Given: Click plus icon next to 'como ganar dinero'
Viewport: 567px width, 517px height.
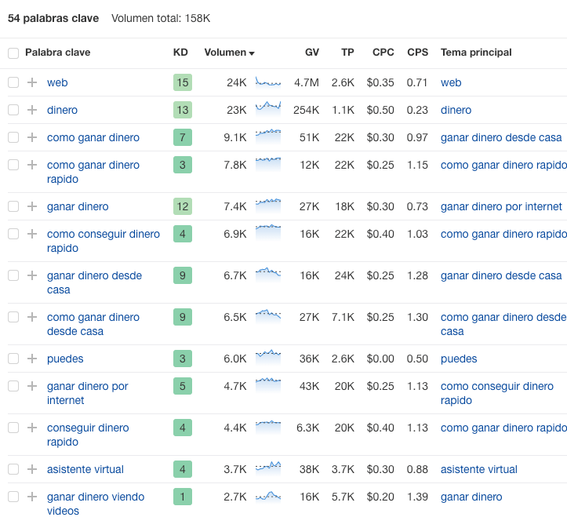Looking at the screenshot, I should click(32, 137).
